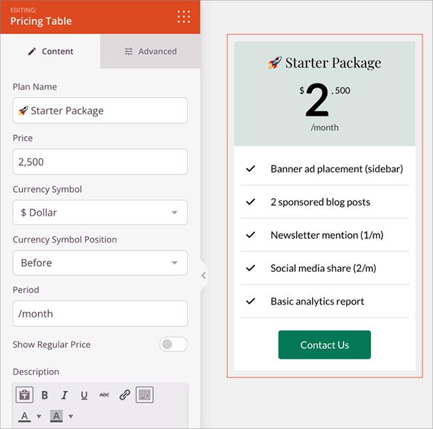Screen dimensions: 433x429
Task: Collapse the sidebar panel with arrow handle
Action: coord(203,275)
